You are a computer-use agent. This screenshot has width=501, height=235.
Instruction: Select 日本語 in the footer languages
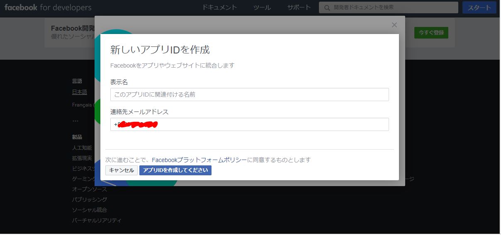pyautogui.click(x=80, y=92)
